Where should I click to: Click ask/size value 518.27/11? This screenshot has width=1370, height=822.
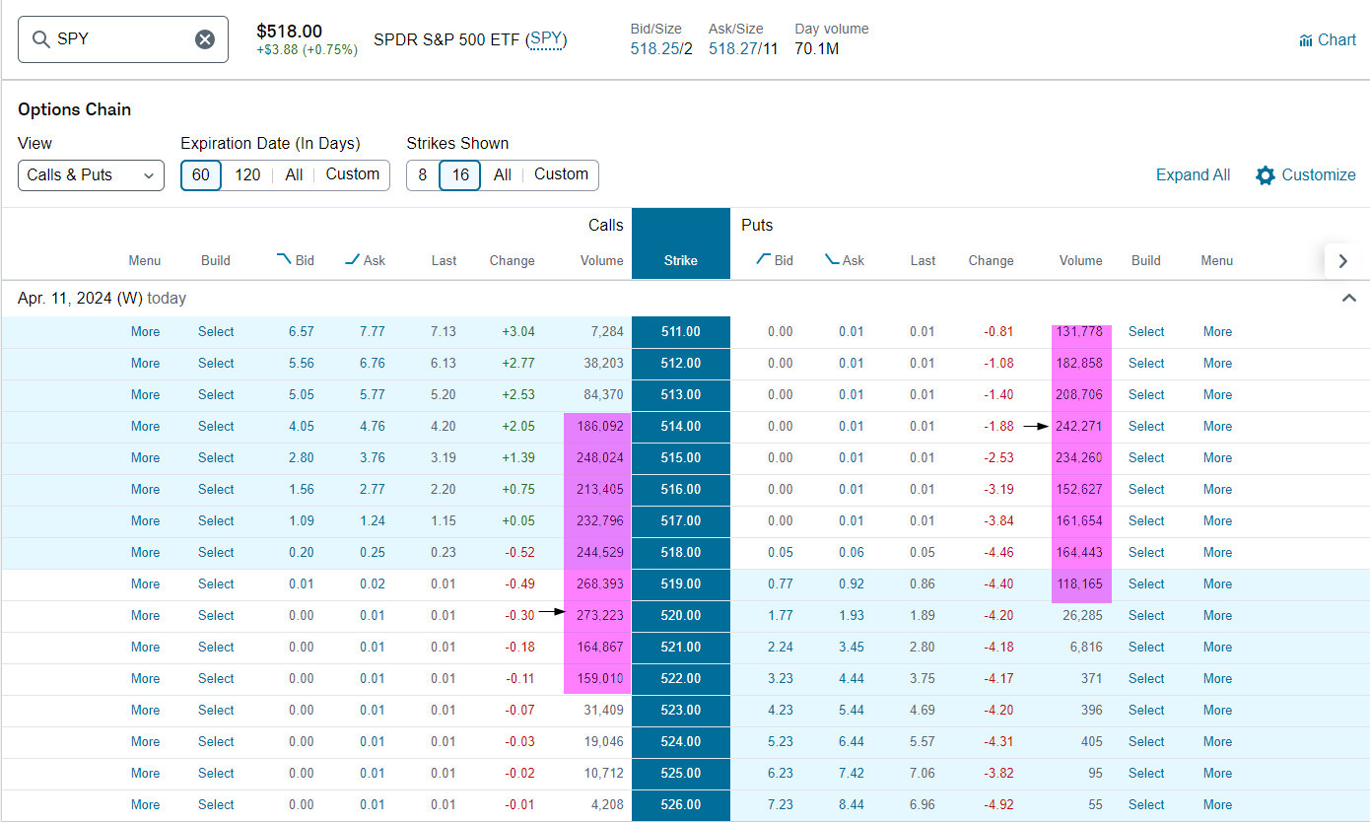(743, 48)
